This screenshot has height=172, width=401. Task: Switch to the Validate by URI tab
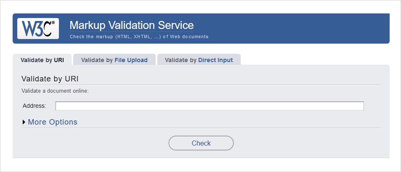(42, 60)
